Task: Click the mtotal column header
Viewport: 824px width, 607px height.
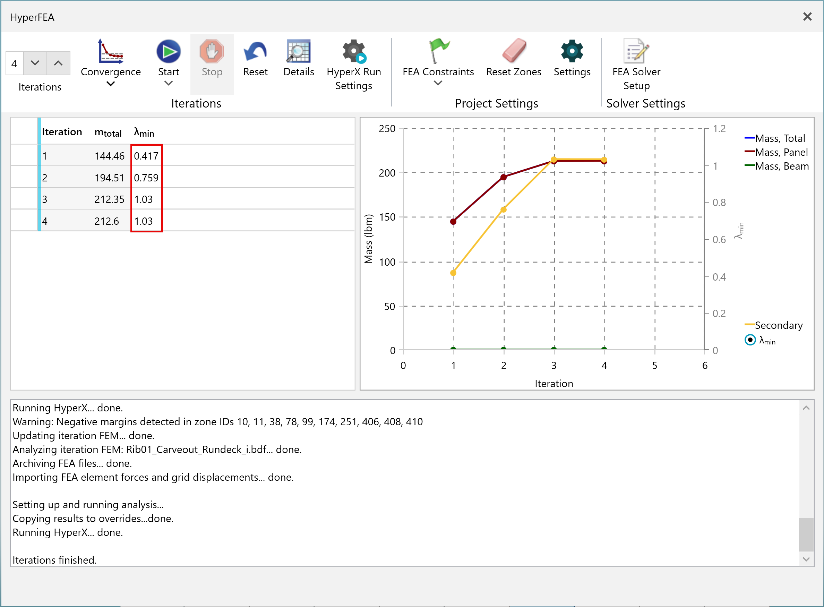Action: pyautogui.click(x=108, y=132)
